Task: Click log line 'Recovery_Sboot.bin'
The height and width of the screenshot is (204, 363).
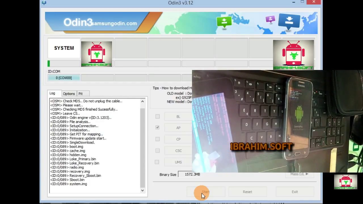Action: pyautogui.click(x=76, y=176)
